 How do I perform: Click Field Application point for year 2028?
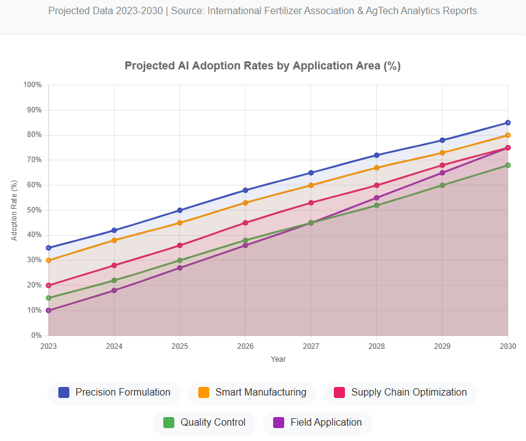coord(377,198)
